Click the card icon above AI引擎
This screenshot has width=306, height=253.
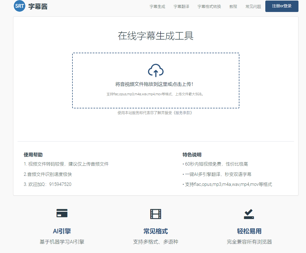point(62,213)
